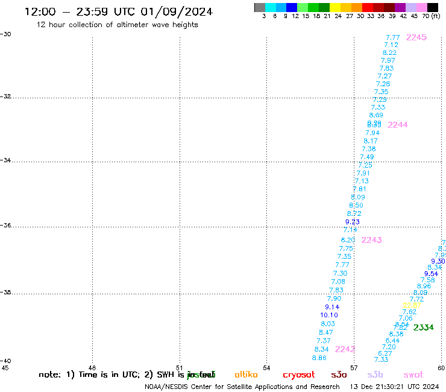This screenshot has height=392, width=446.
Task: Select the wave height value 8.20
Action: pos(348,240)
